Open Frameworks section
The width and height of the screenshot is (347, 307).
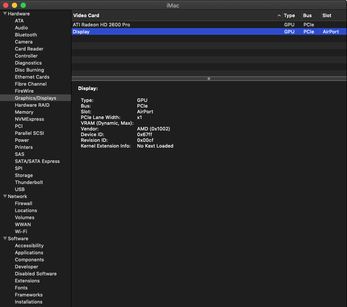point(29,295)
